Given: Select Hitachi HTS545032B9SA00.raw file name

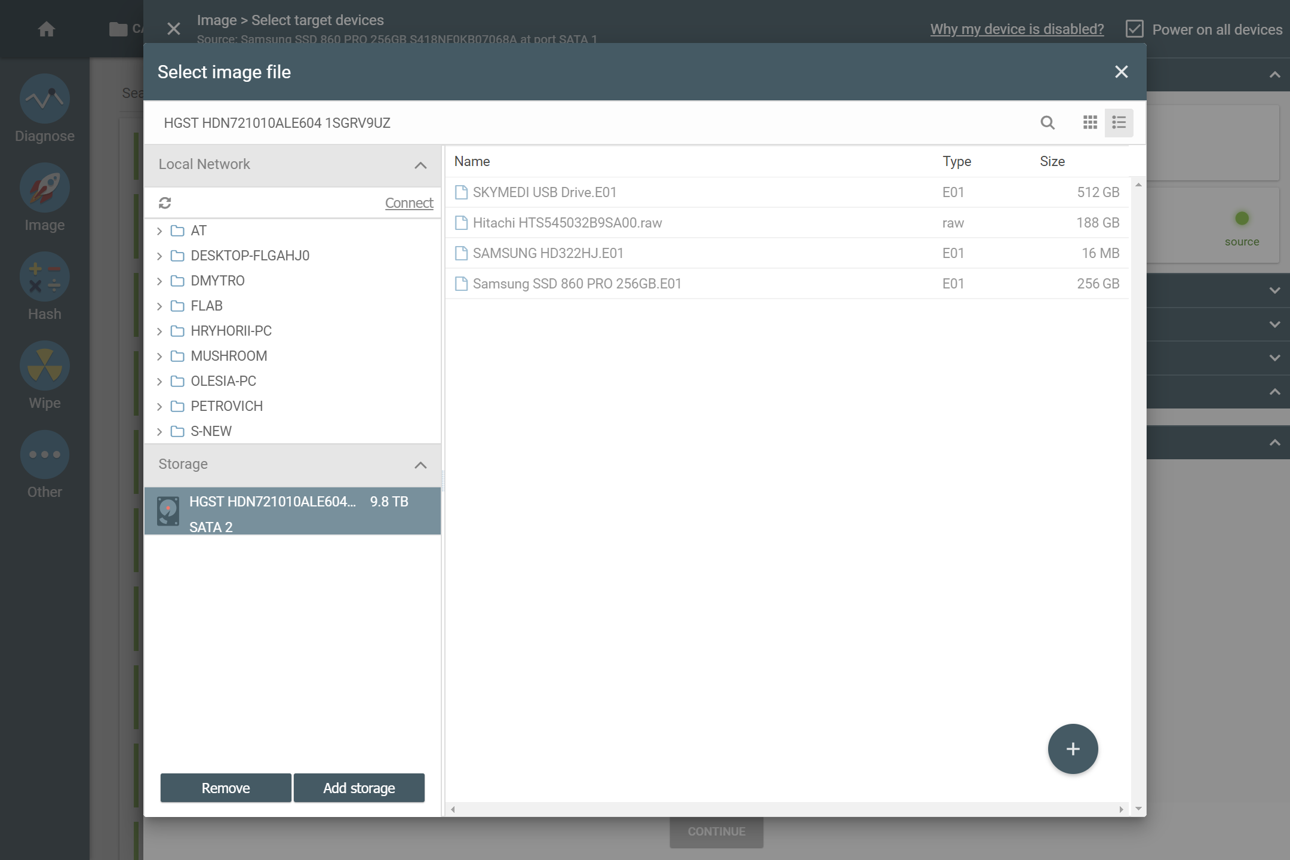Looking at the screenshot, I should [567, 223].
